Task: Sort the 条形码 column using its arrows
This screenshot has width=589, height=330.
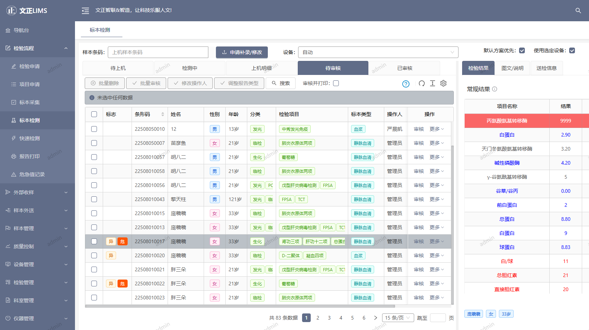Action: [x=162, y=114]
